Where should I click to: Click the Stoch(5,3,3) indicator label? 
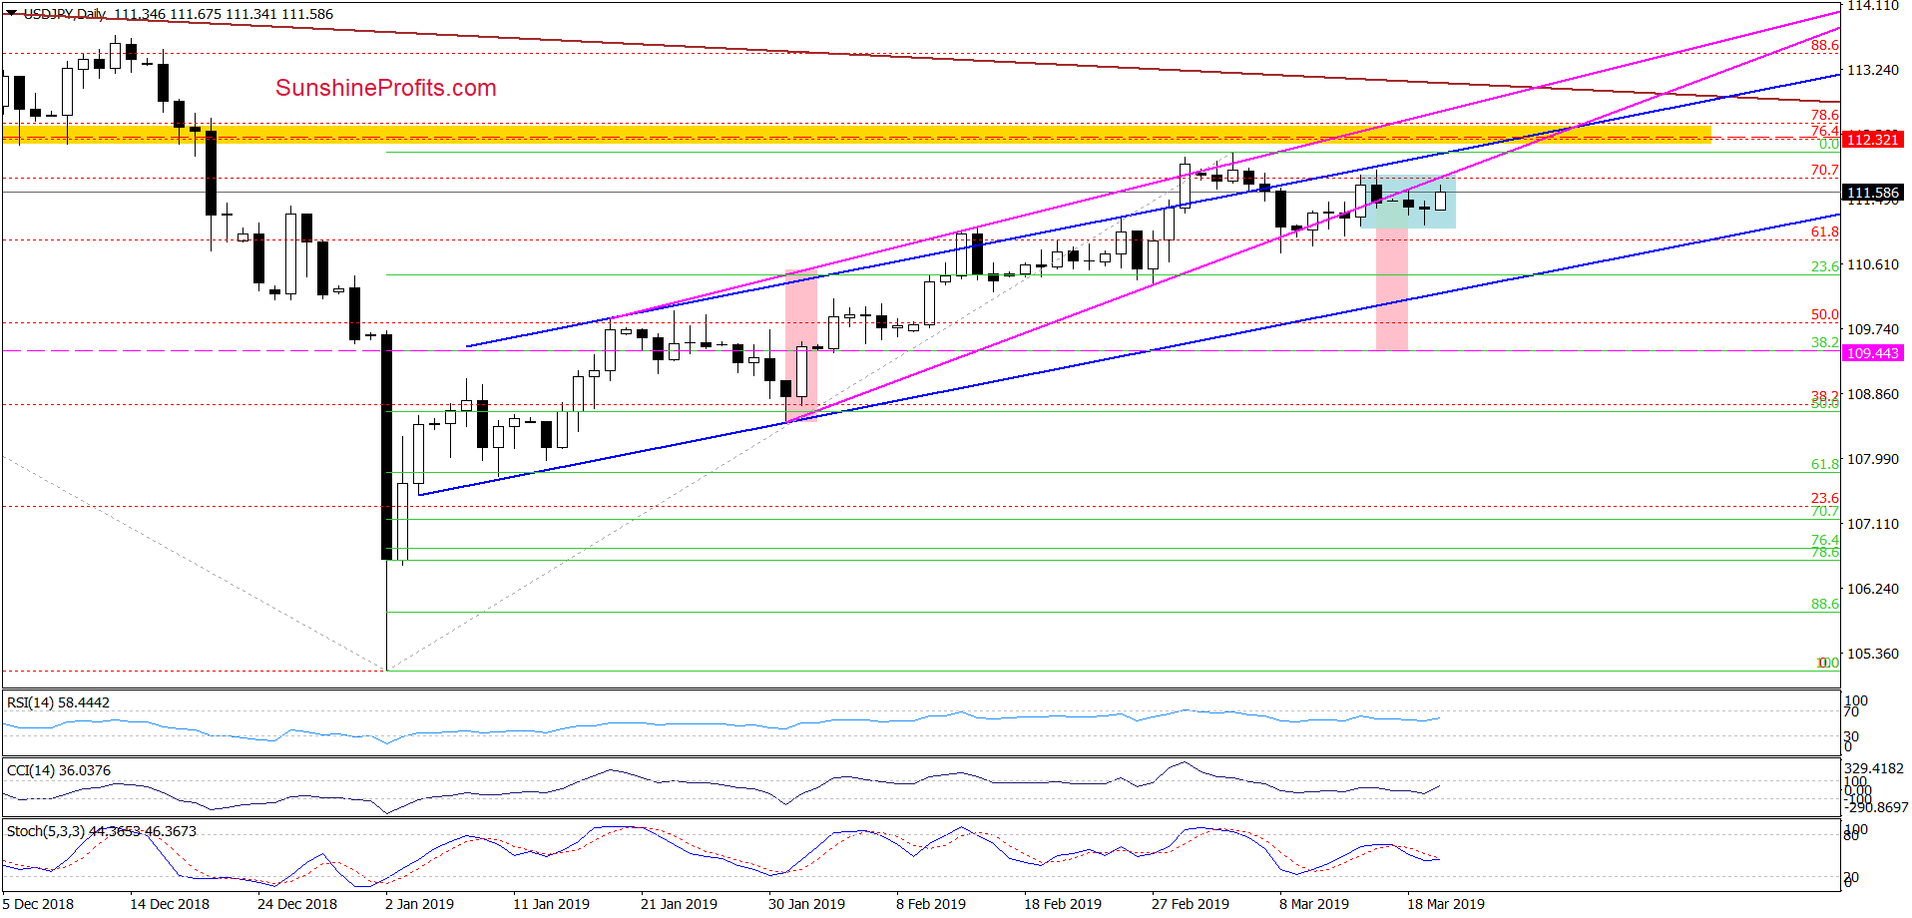coord(101,831)
